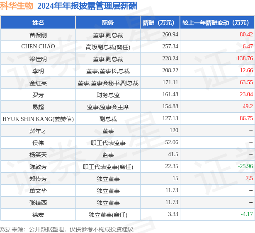The image size is (255, 233).
Task: Click the 薪酬（万元） column header
Action: point(160,23)
